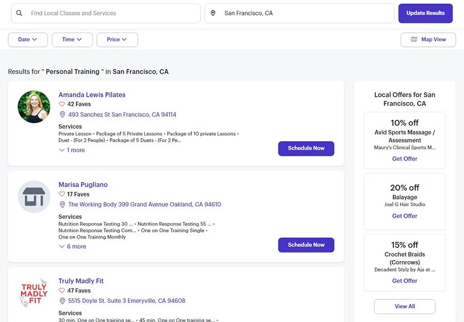Viewport: 464px width, 322px height.
Task: Click Results for Personal Training heading
Action: tap(88, 72)
